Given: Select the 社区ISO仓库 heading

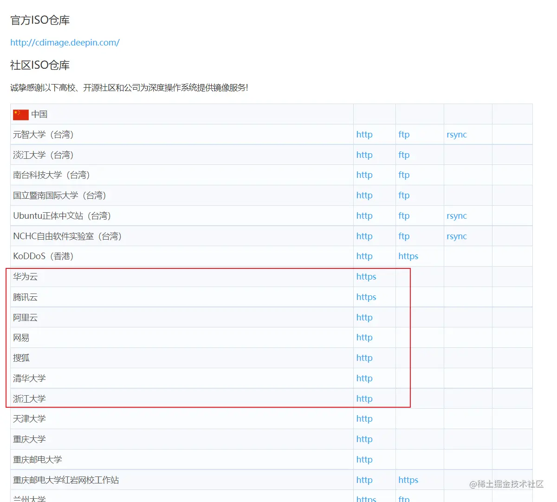Looking at the screenshot, I should click(x=40, y=65).
